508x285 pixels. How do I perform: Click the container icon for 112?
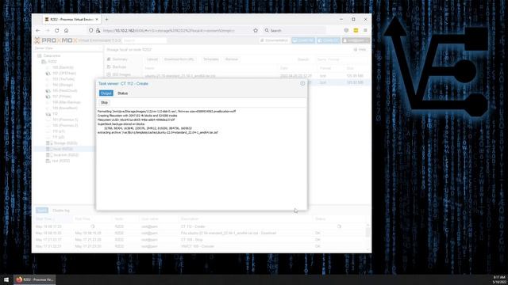point(48,114)
